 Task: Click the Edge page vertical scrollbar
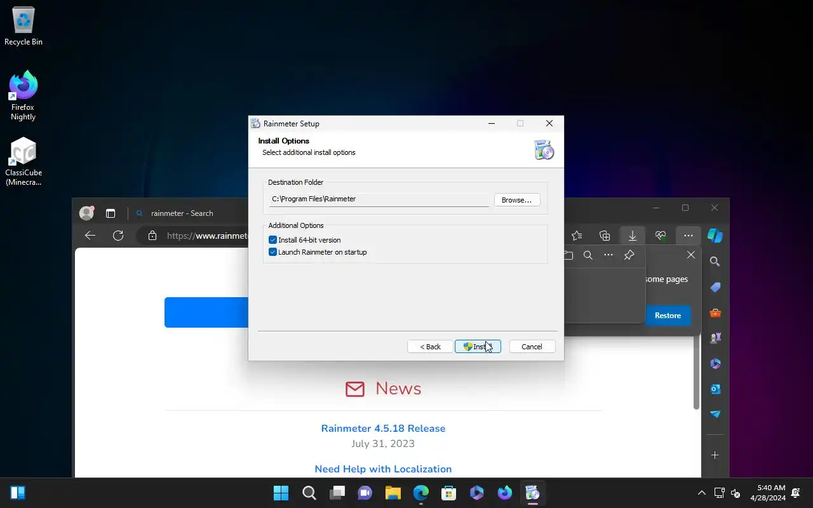tap(696, 371)
